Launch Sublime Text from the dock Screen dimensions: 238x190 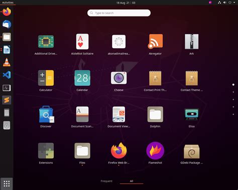point(7,100)
